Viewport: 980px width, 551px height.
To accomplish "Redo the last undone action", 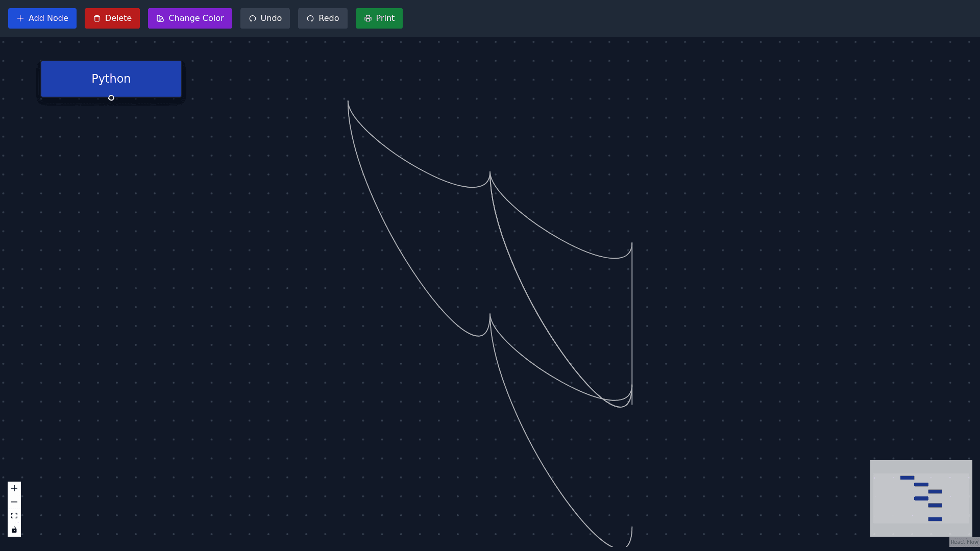I will (x=323, y=18).
